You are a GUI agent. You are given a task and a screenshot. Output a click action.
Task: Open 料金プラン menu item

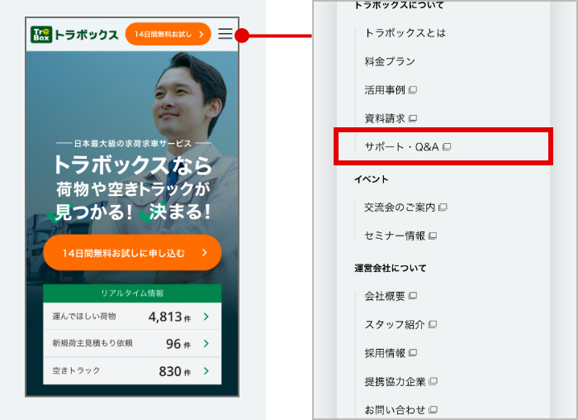pos(390,61)
